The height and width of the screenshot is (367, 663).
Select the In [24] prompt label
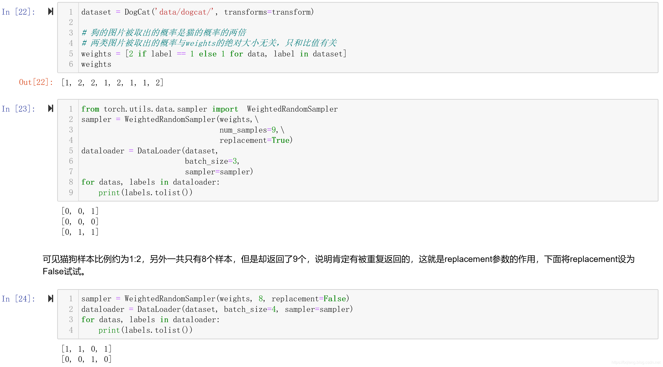18,299
